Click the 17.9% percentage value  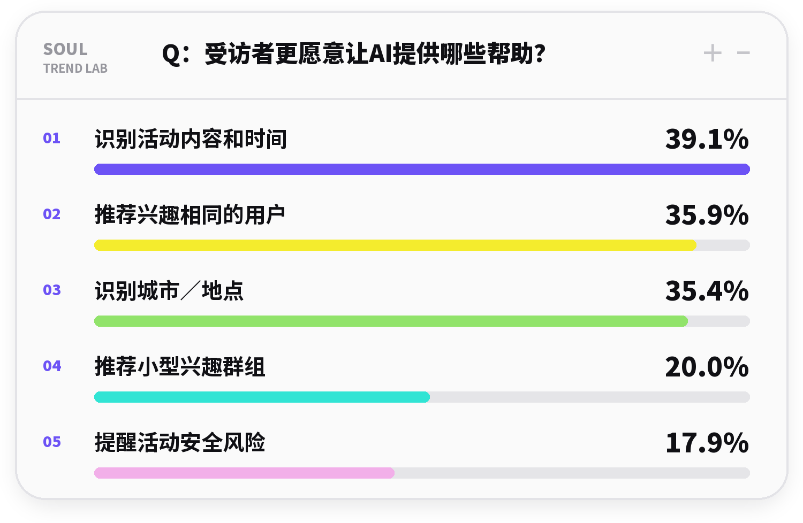pyautogui.click(x=707, y=443)
